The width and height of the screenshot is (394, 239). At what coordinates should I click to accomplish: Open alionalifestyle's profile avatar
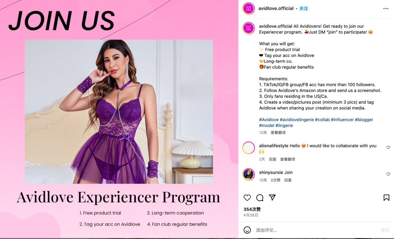pyautogui.click(x=248, y=148)
